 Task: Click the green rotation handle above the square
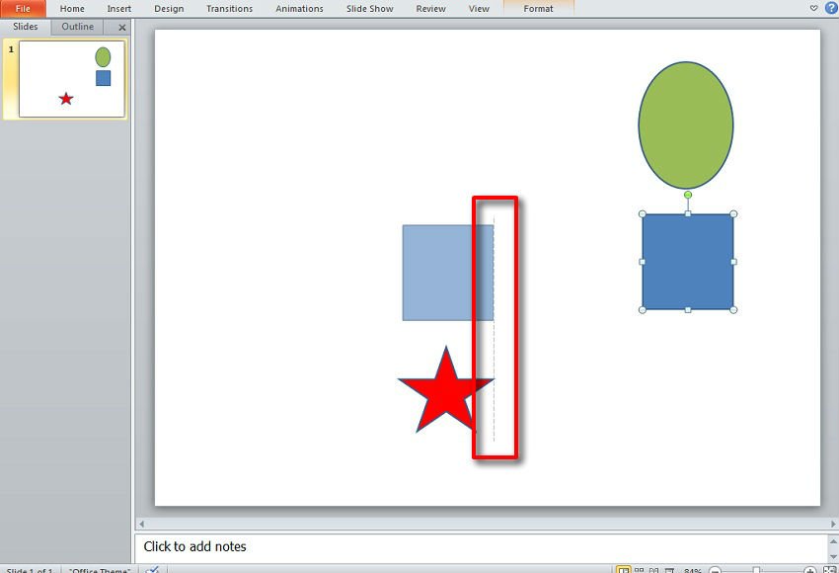pyautogui.click(x=688, y=195)
